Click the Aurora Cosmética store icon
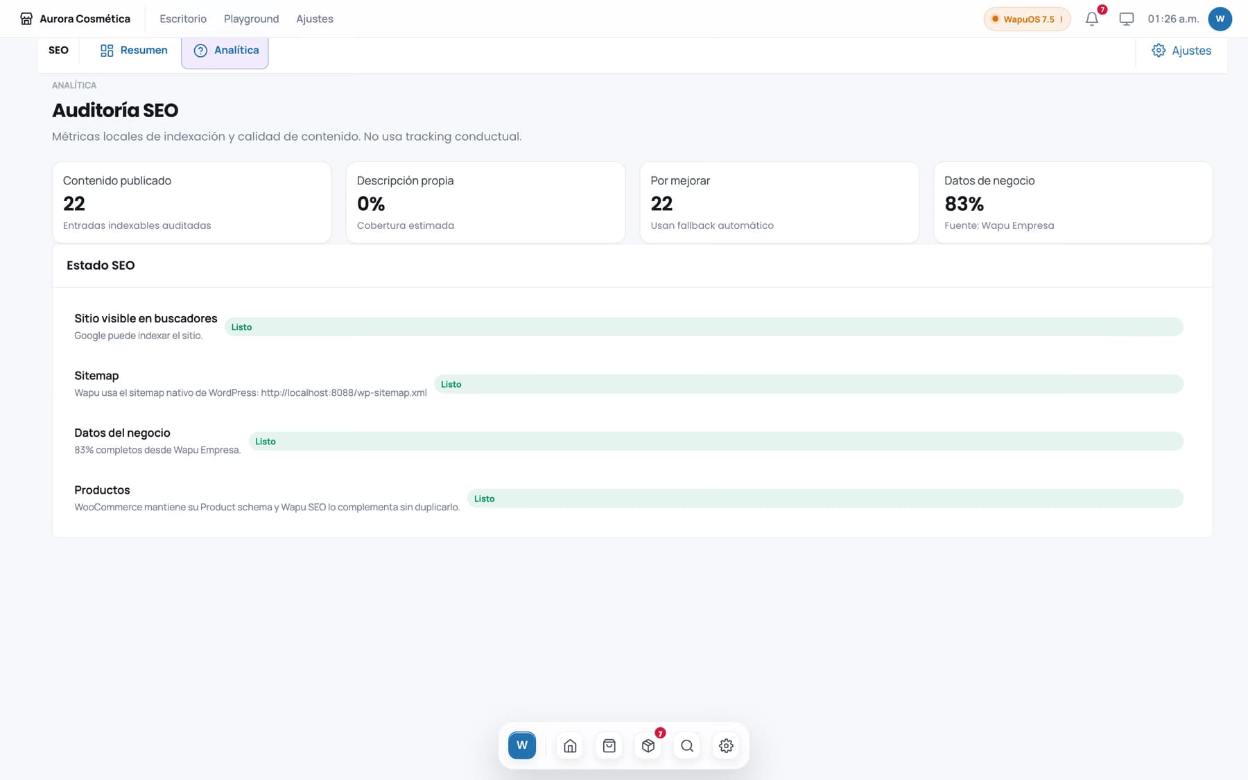The height and width of the screenshot is (780, 1248). (26, 19)
